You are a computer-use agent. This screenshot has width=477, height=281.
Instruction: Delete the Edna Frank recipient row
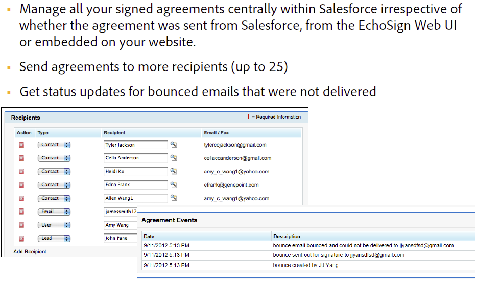(21, 185)
